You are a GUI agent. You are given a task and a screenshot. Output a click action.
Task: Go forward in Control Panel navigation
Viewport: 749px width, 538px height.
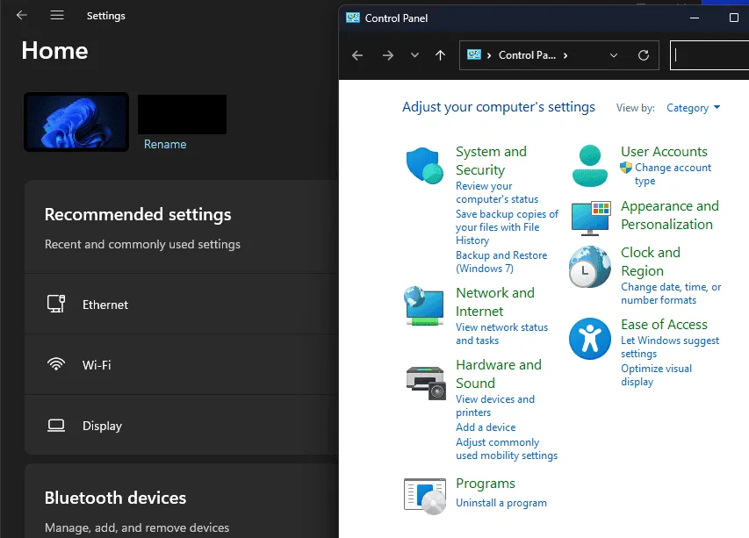(388, 55)
